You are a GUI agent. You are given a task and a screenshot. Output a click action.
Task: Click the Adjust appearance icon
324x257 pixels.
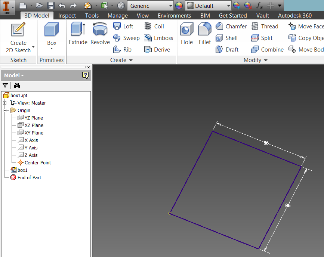(237, 6)
